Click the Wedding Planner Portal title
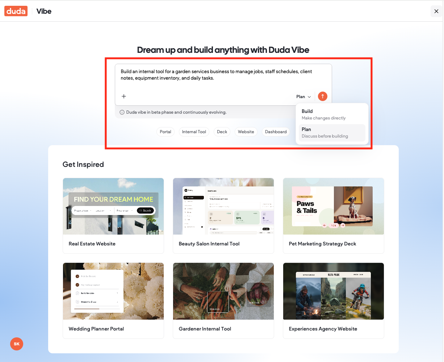The height and width of the screenshot is (362, 444). click(x=96, y=329)
